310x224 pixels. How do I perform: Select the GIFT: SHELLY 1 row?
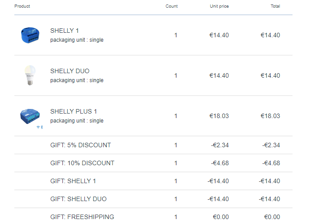153,181
